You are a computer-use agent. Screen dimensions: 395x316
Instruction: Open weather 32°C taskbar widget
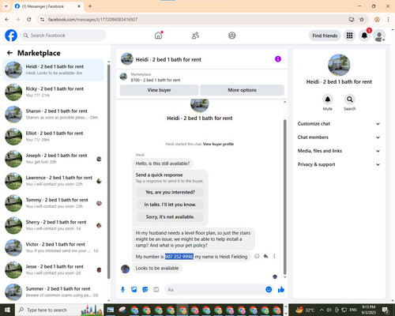pyautogui.click(x=305, y=310)
